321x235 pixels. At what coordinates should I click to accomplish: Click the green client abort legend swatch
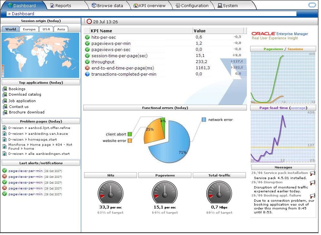[x=130, y=134]
